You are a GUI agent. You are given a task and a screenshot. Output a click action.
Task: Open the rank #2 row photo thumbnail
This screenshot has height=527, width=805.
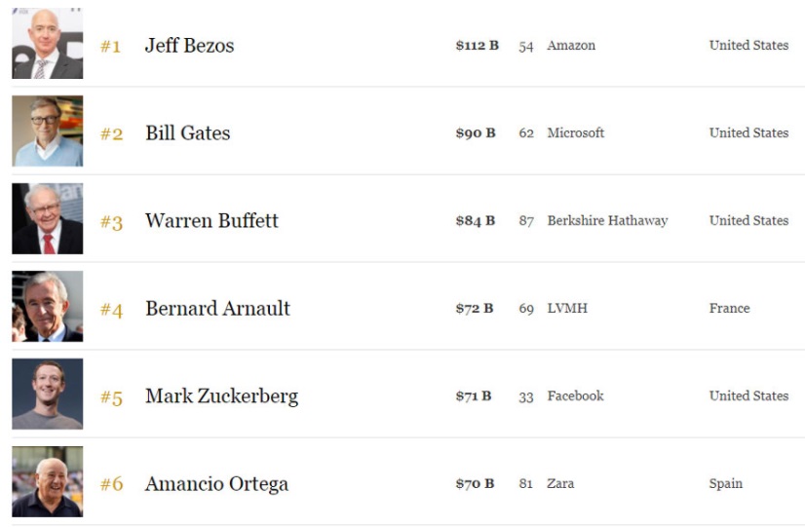(x=47, y=131)
